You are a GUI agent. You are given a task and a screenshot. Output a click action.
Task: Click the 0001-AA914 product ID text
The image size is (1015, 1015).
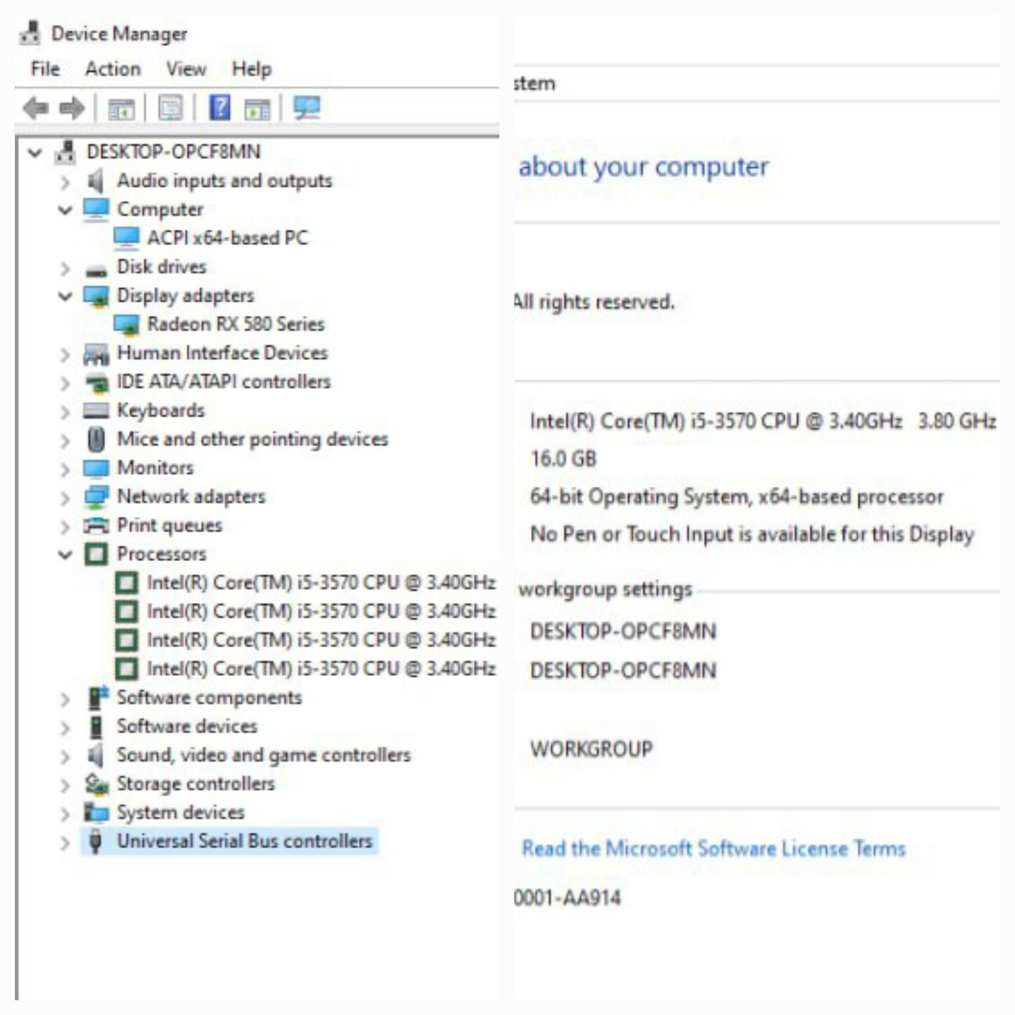tap(567, 898)
